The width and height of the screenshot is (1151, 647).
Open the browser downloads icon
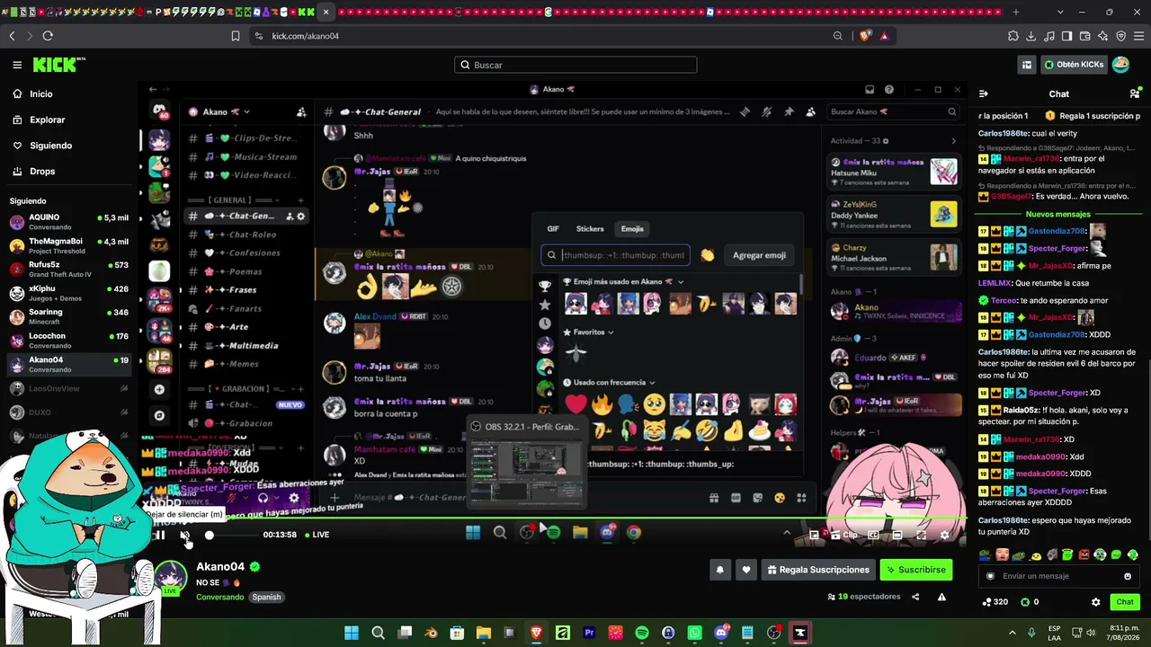click(x=1031, y=36)
